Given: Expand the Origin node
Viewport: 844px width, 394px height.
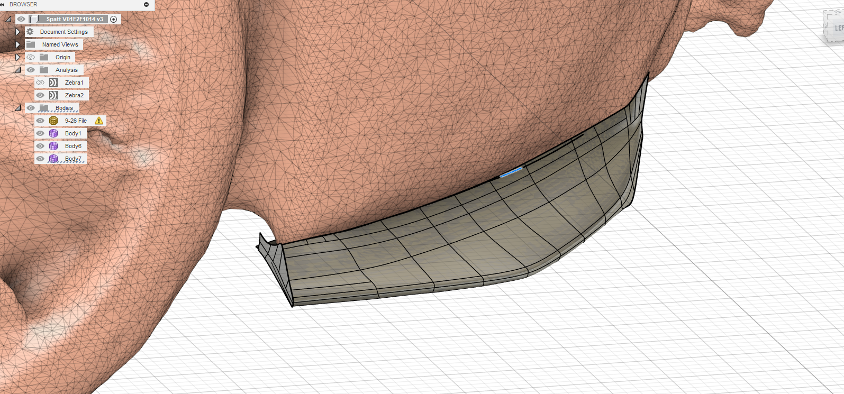Looking at the screenshot, I should pos(17,57).
